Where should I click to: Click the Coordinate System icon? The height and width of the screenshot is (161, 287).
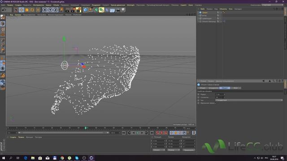(61, 10)
